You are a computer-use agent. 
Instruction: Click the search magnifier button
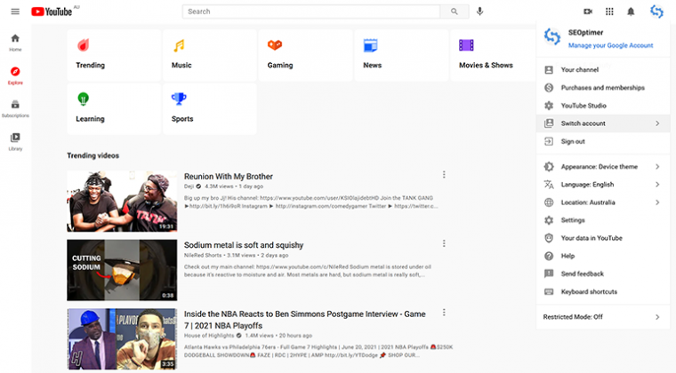coord(455,12)
